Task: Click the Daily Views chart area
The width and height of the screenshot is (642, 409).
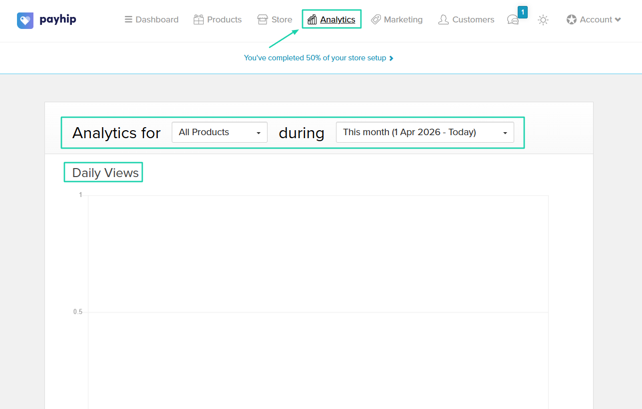Action: tap(319, 302)
